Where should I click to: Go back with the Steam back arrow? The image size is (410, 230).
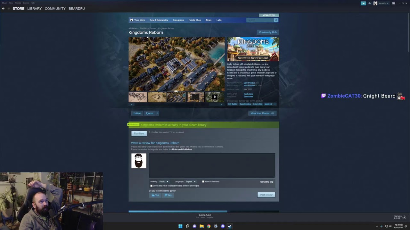tap(3, 9)
